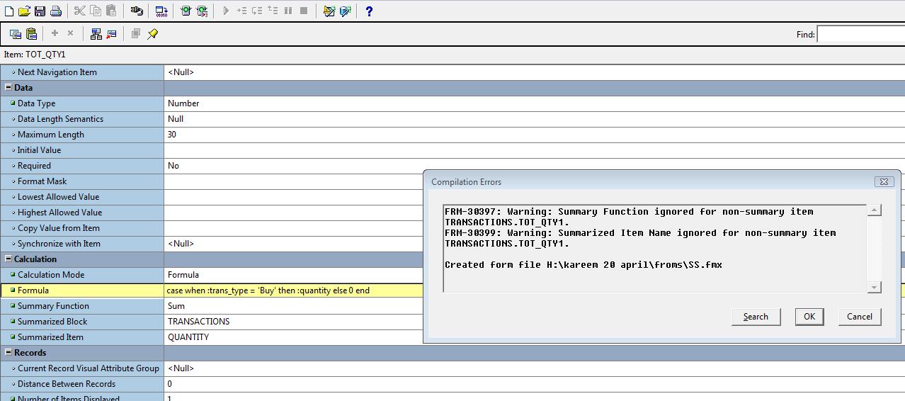Collapse the Calculation property group
The height and width of the screenshot is (401, 905).
click(x=8, y=259)
